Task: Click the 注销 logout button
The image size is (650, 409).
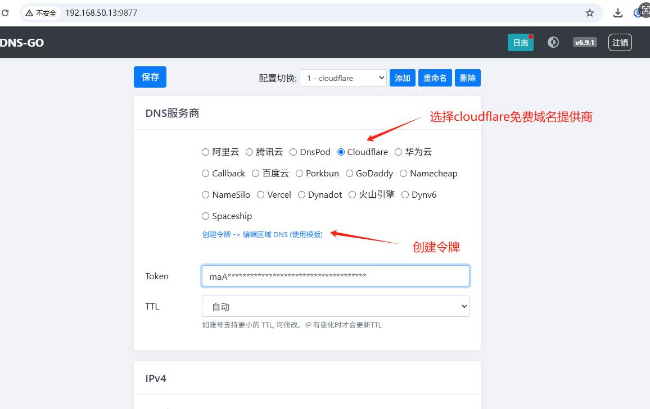Action: point(620,42)
